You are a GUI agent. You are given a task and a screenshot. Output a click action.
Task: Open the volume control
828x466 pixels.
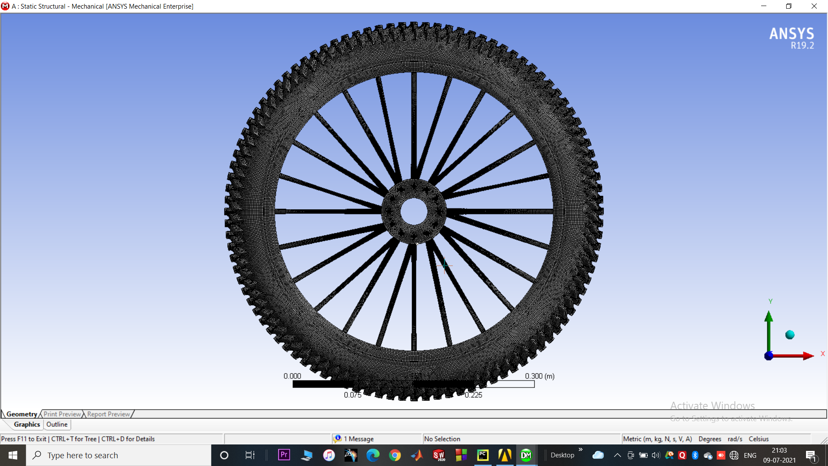656,455
